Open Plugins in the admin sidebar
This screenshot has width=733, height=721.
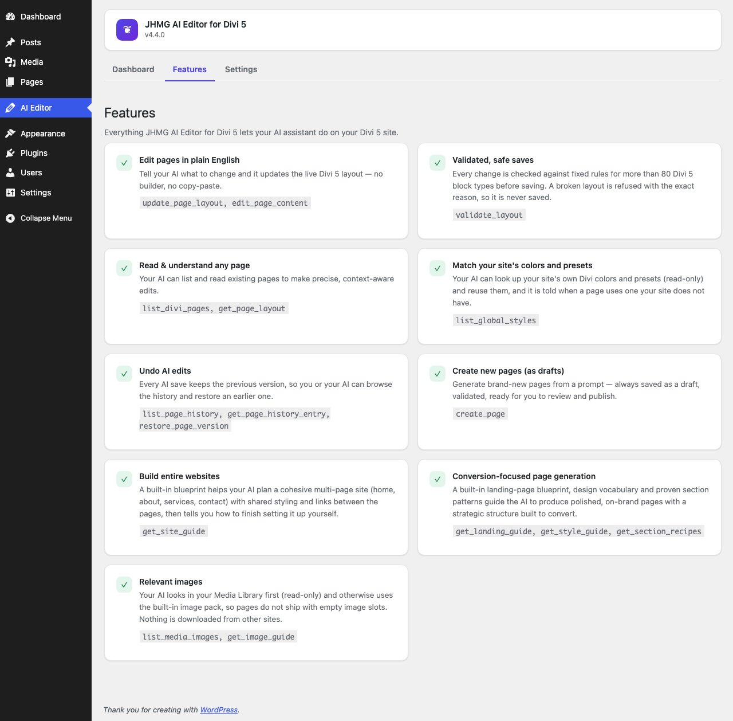46,153
